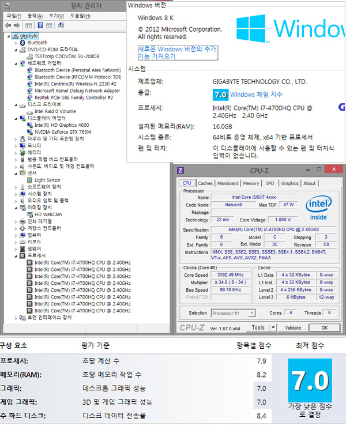This screenshot has height=426, width=346.
Task: Collapse the network adapters category
Action: pos(16,63)
